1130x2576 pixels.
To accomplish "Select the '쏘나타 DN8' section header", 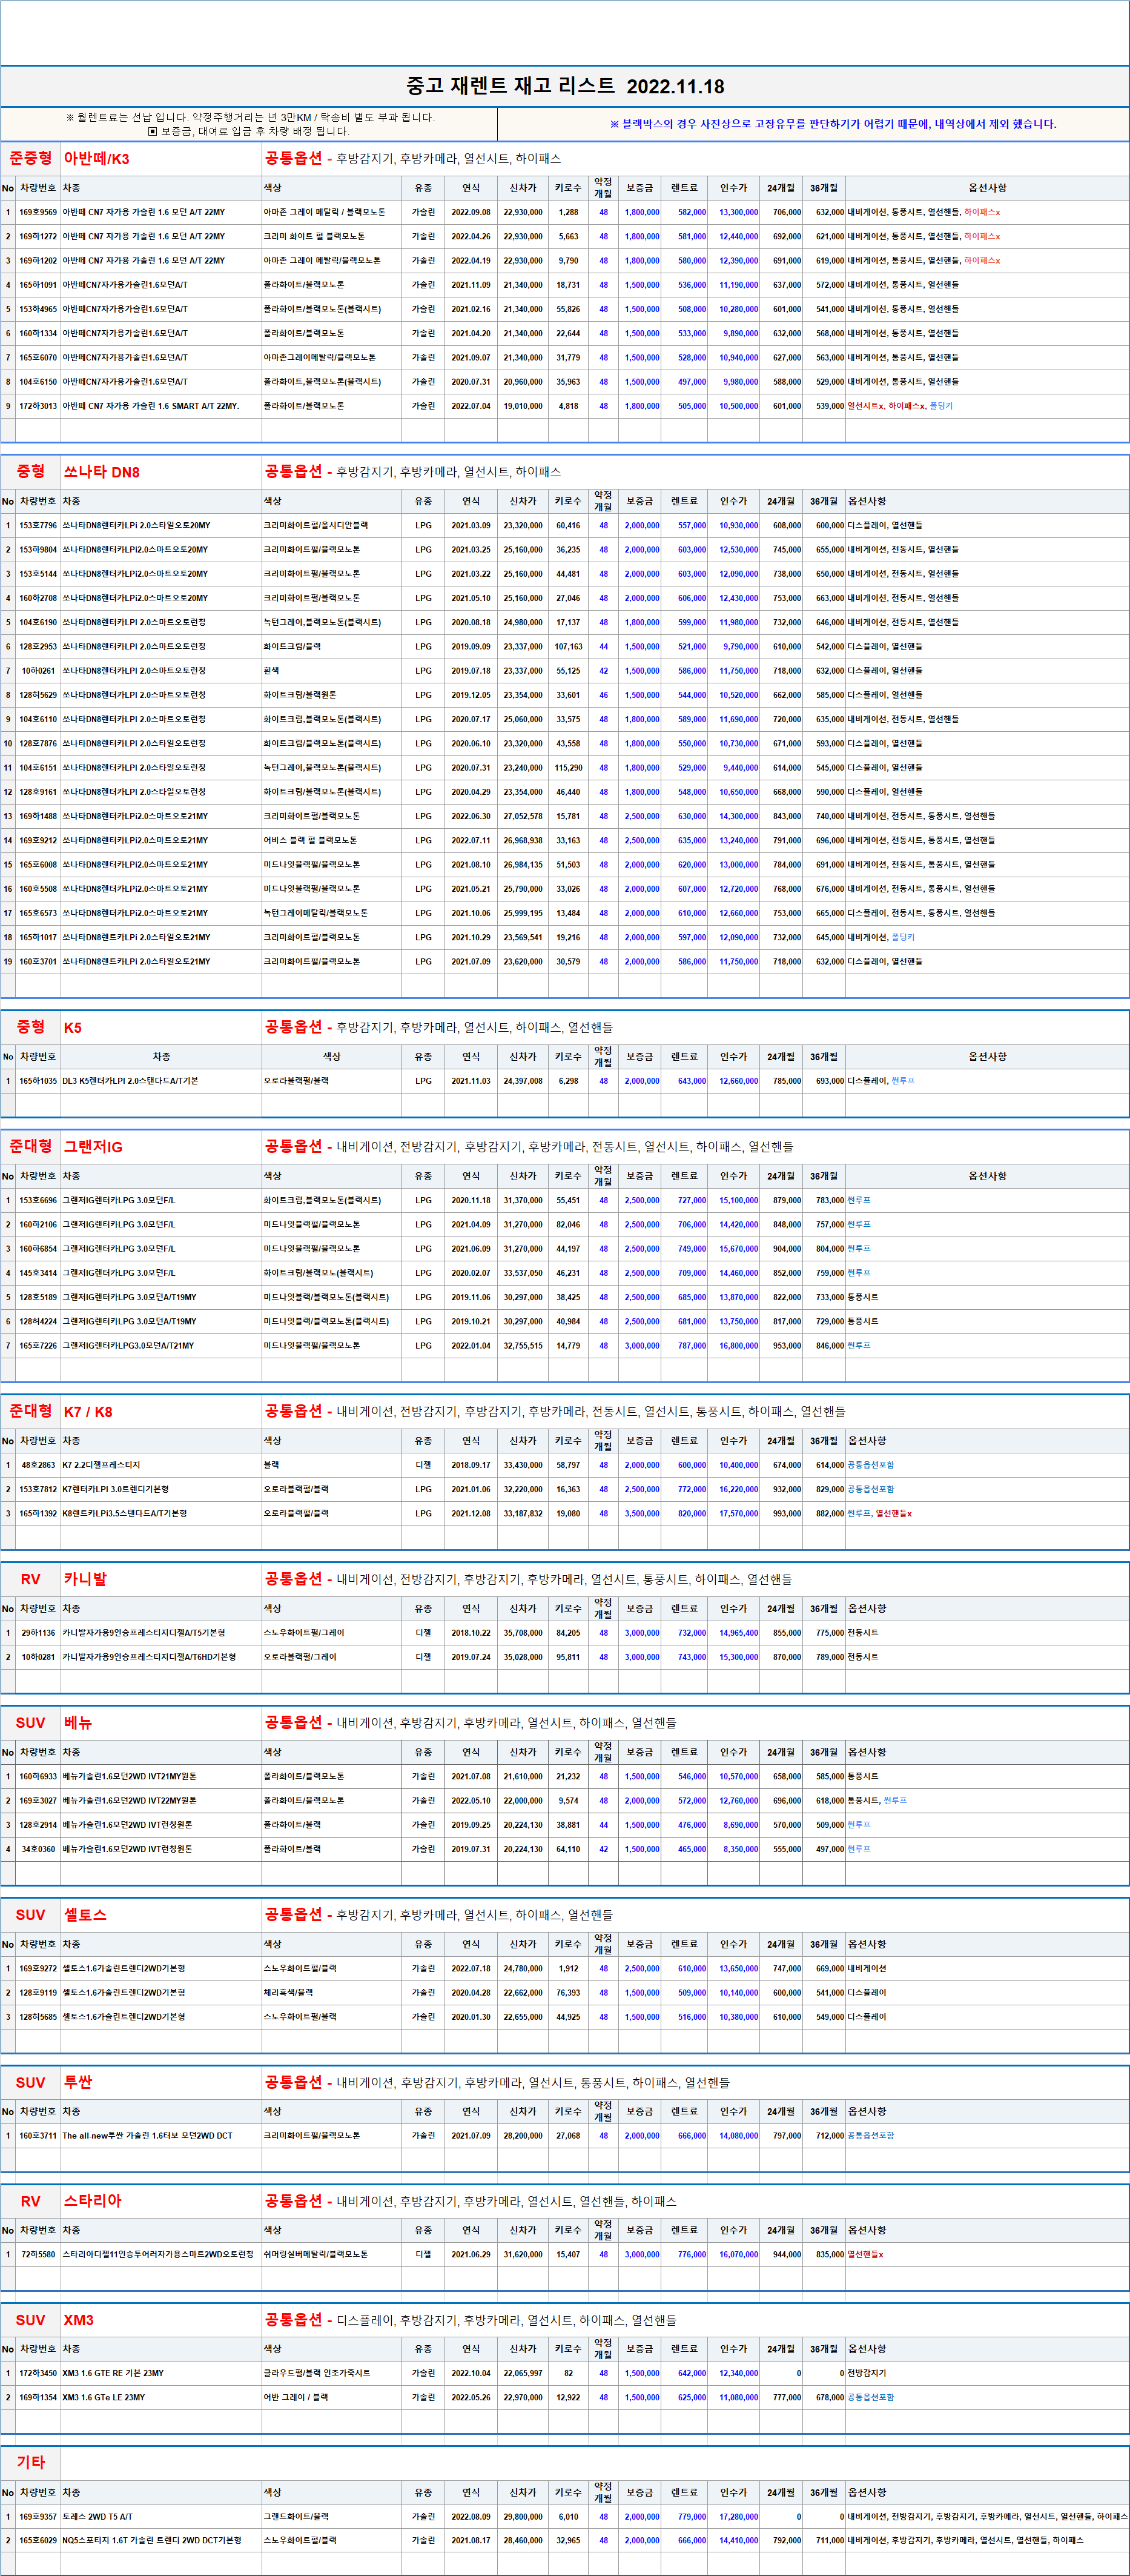I will (x=101, y=472).
